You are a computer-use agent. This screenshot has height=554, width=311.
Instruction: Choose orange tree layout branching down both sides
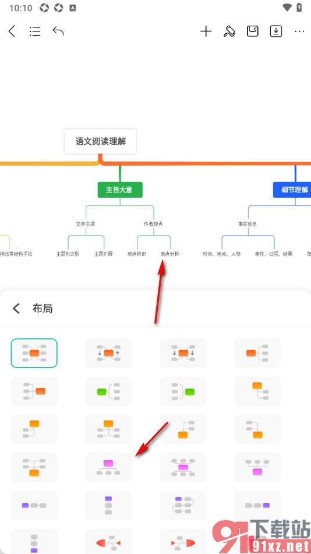coord(108,429)
